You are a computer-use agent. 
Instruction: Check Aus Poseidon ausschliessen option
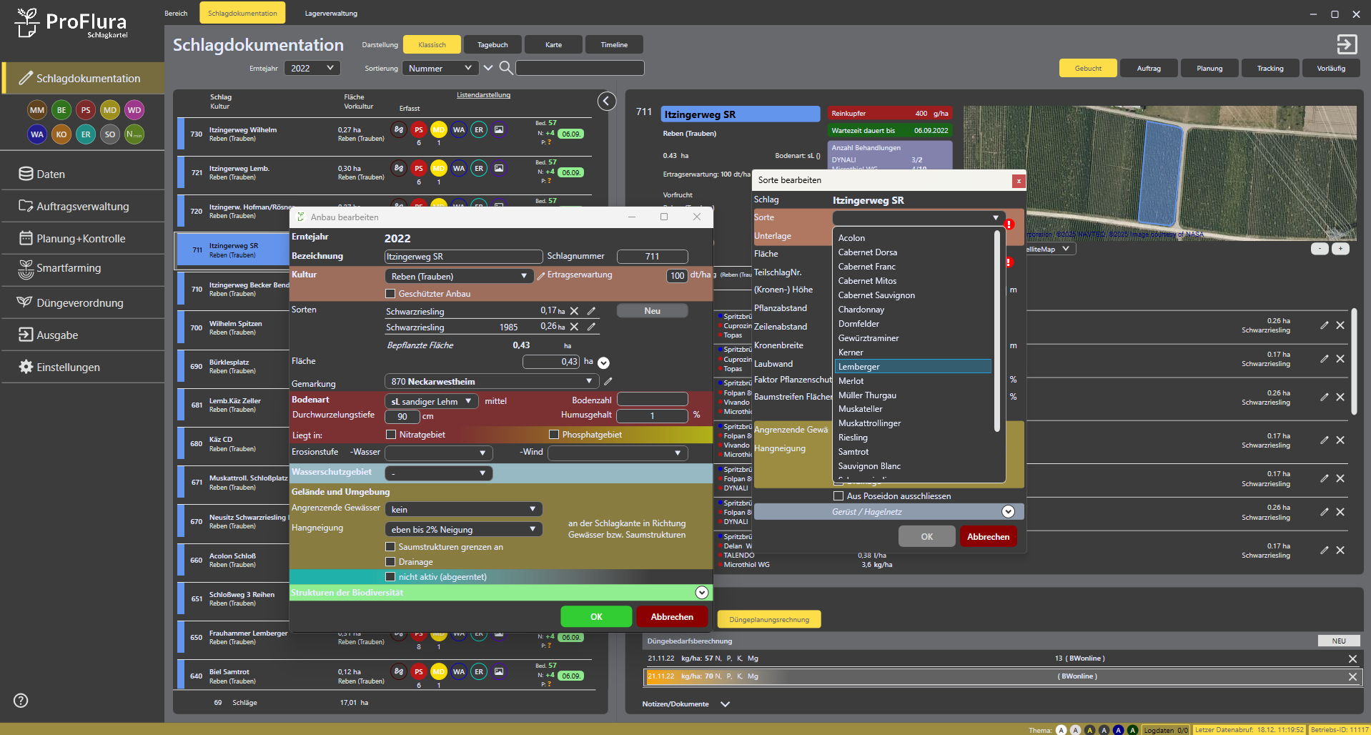838,496
